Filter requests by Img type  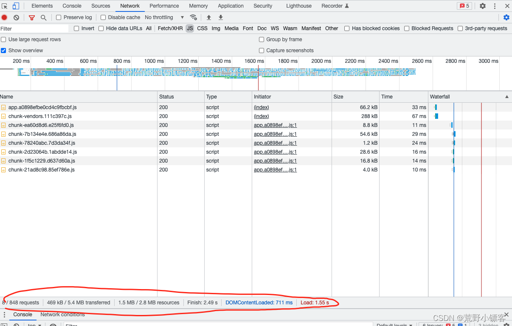(216, 28)
